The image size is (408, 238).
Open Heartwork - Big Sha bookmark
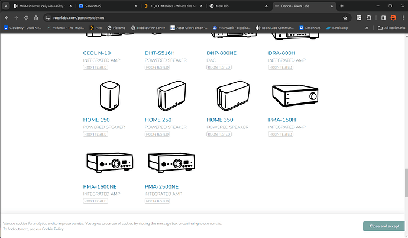point(232,28)
